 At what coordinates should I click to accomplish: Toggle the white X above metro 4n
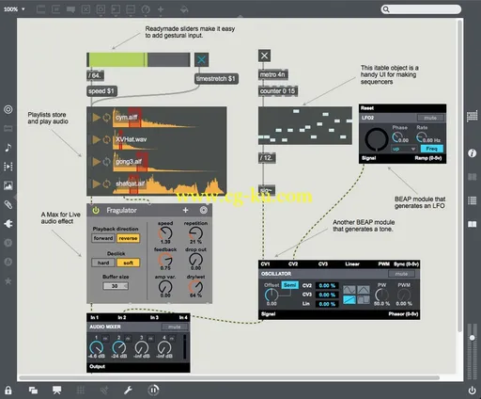tap(264, 56)
